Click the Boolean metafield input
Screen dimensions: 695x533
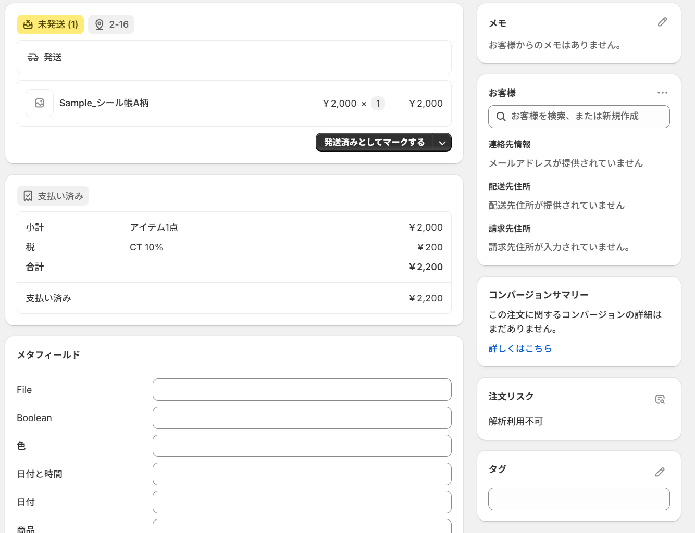[302, 418]
